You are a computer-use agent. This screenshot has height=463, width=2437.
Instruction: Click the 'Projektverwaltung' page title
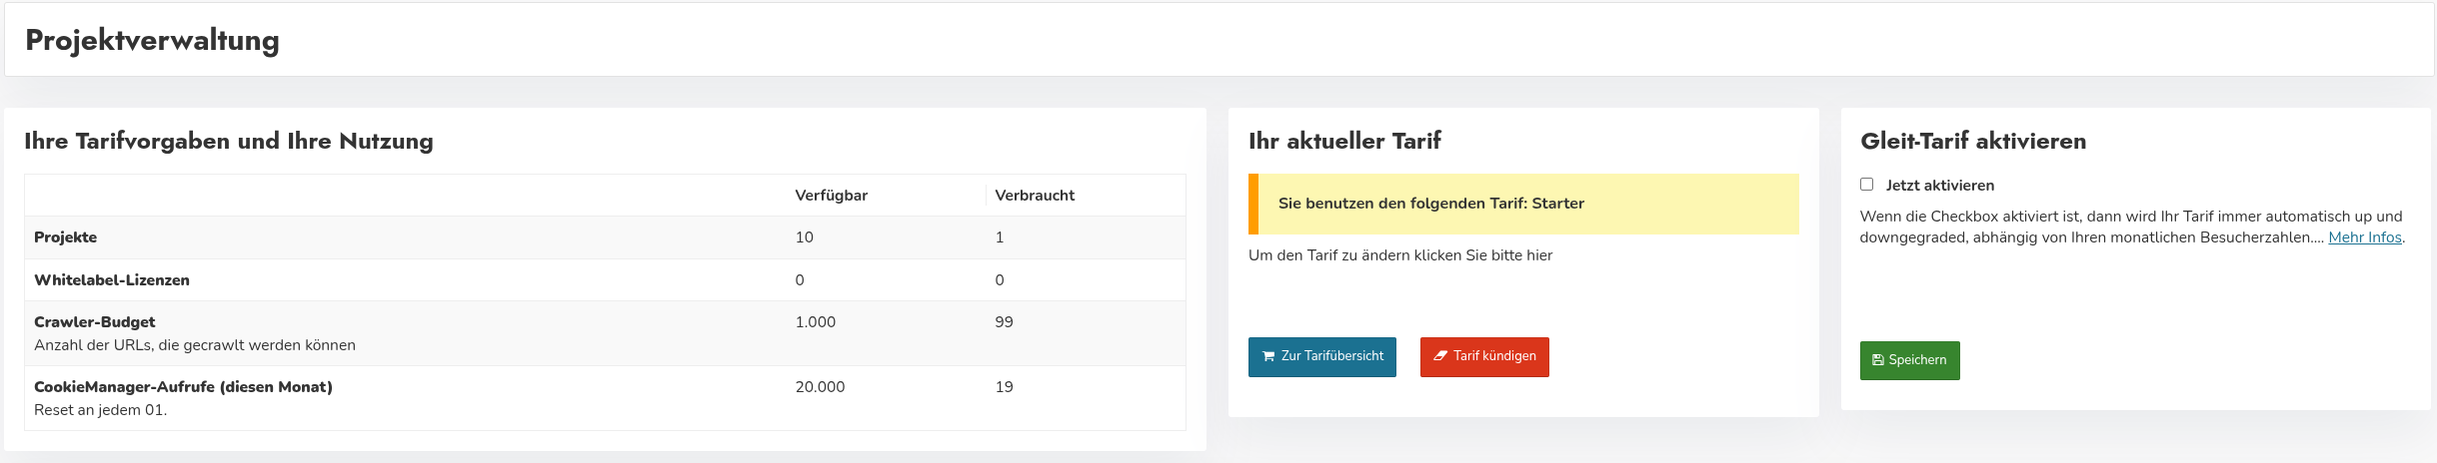tap(152, 40)
